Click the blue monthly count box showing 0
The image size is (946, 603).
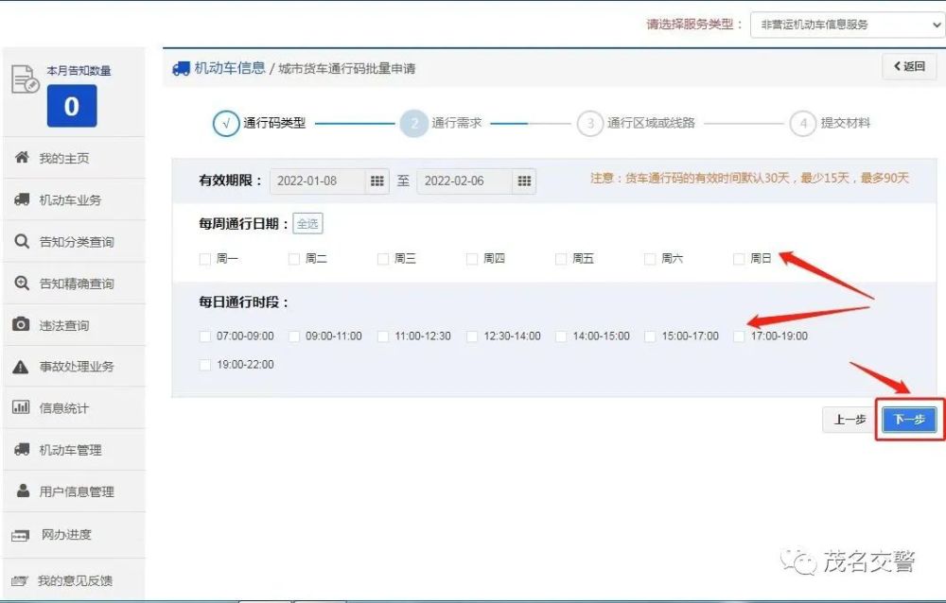pyautogui.click(x=72, y=106)
